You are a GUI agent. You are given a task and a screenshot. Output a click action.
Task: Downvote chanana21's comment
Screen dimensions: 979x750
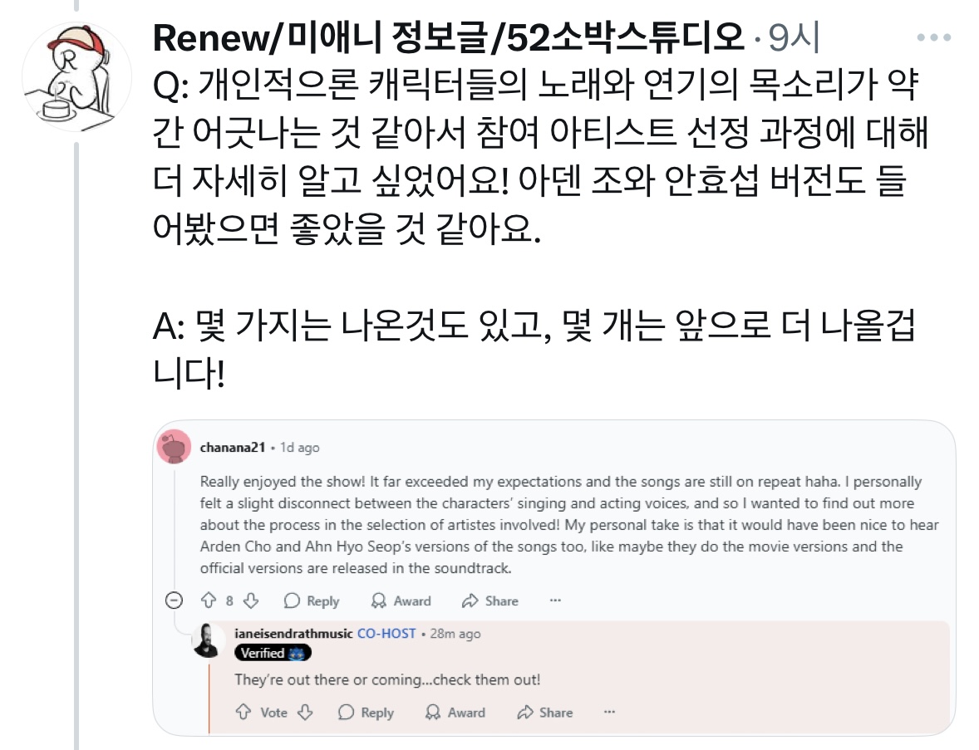[252, 600]
